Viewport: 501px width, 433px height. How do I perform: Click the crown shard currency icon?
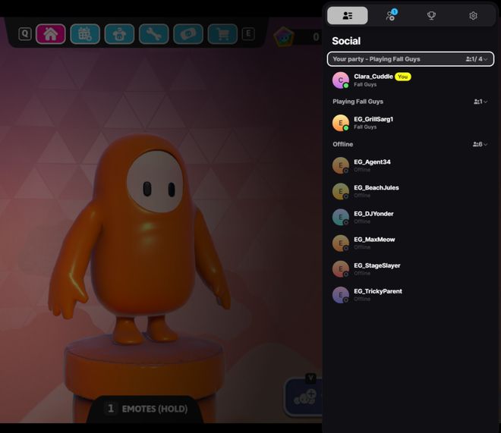(x=283, y=36)
